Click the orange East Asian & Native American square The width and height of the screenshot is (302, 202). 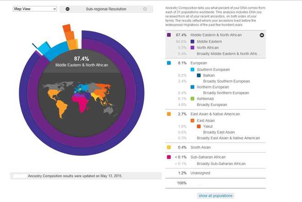[169, 114]
